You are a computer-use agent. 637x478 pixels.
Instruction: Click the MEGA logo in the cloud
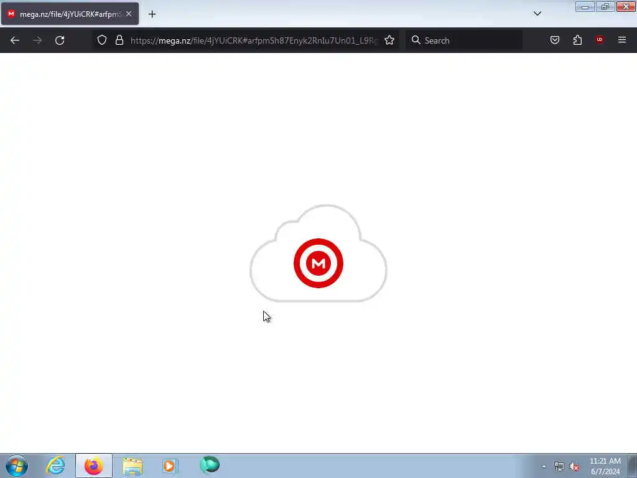point(318,263)
